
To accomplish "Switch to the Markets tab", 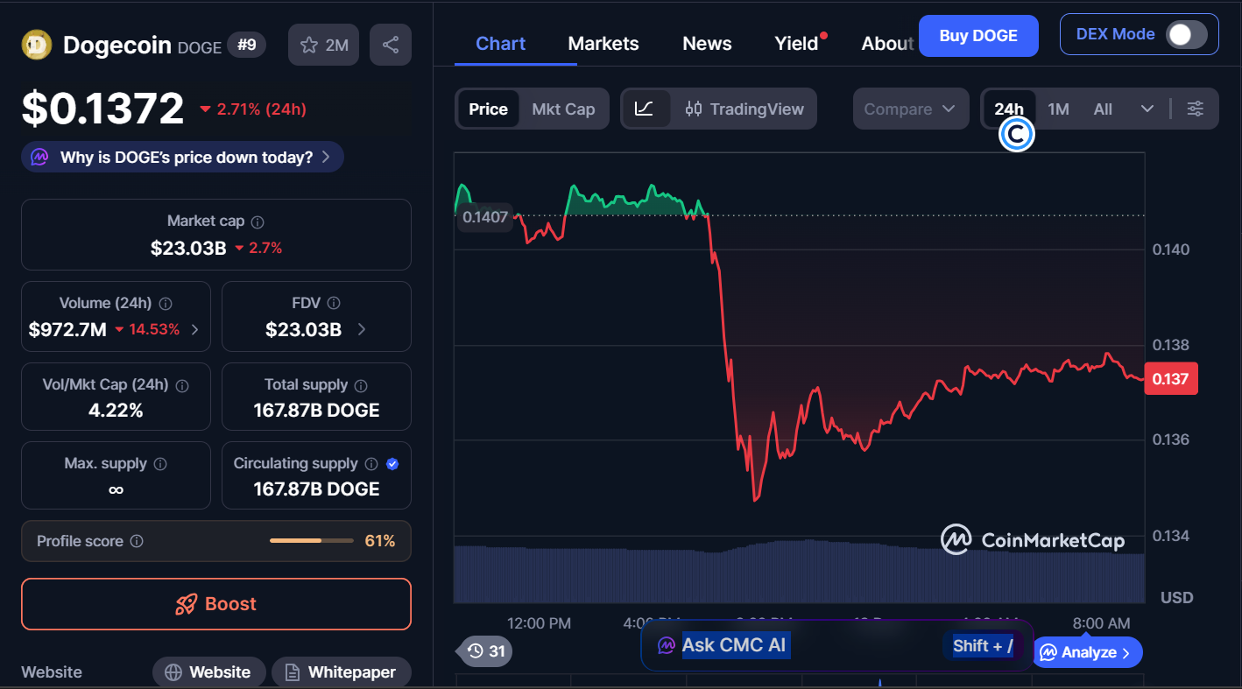I will (603, 43).
